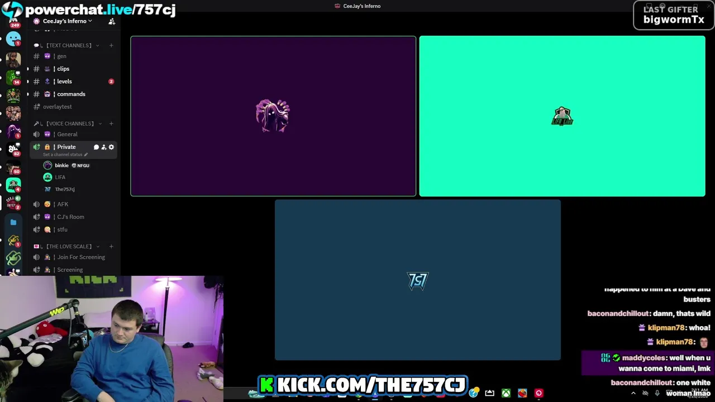
Task: Click Set a channel status
Action: [x=65, y=155]
